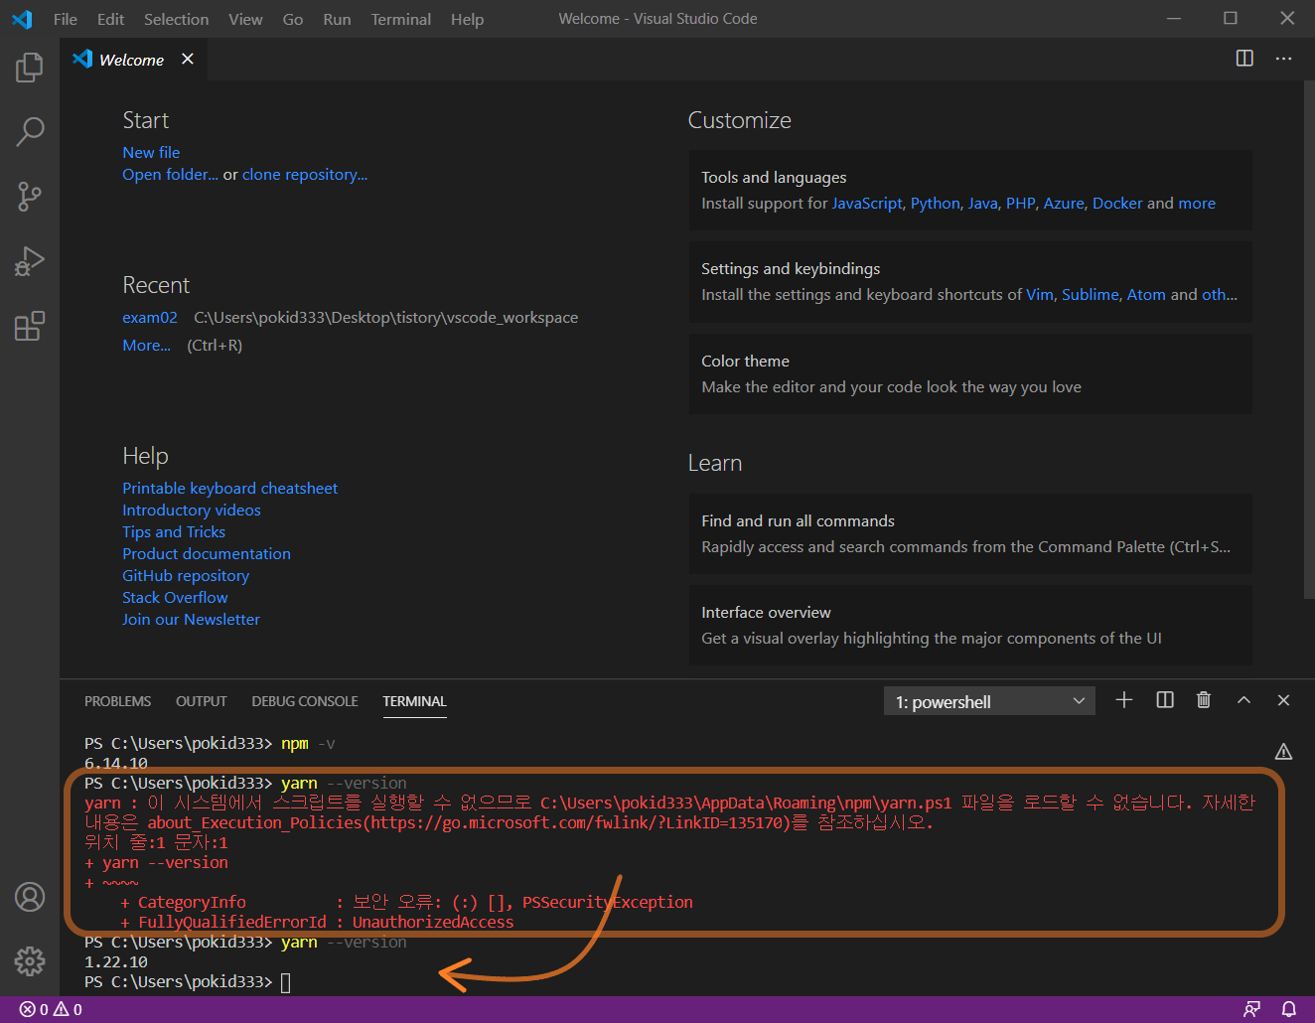Create a new terminal with plus icon
Viewport: 1315px width, 1023px height.
tap(1124, 700)
